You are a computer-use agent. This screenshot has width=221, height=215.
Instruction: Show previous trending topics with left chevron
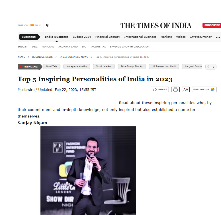pos(208,67)
